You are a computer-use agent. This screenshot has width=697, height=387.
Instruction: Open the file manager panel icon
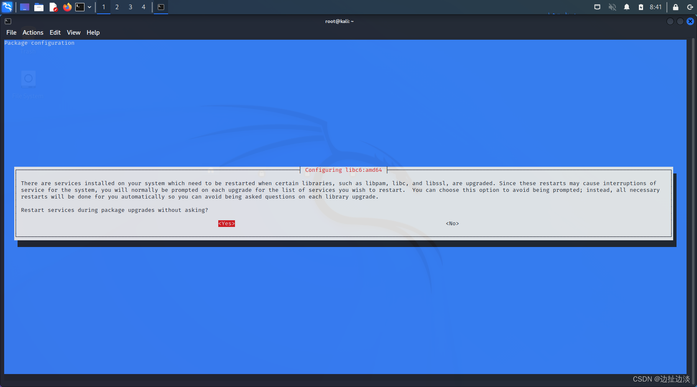pos(39,7)
